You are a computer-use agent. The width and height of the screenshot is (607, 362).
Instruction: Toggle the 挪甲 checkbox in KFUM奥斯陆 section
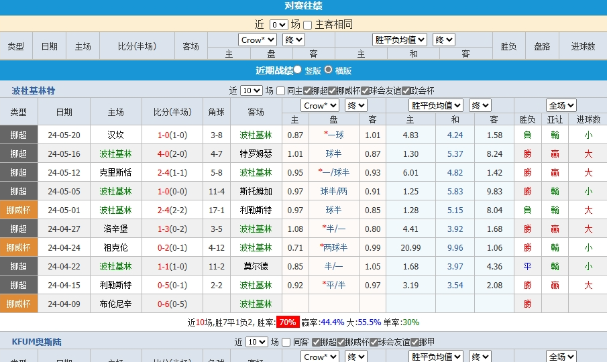click(x=415, y=342)
